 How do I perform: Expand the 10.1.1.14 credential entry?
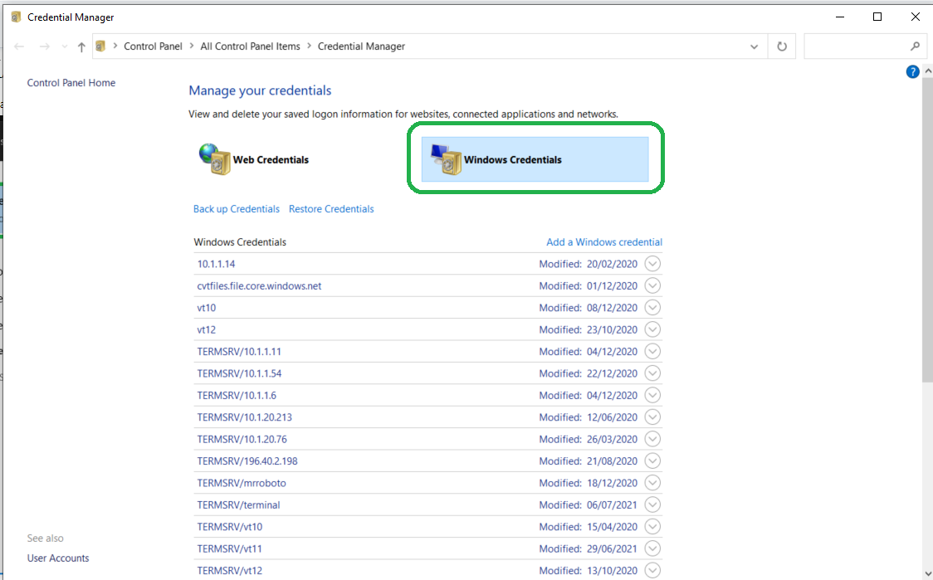click(x=652, y=264)
